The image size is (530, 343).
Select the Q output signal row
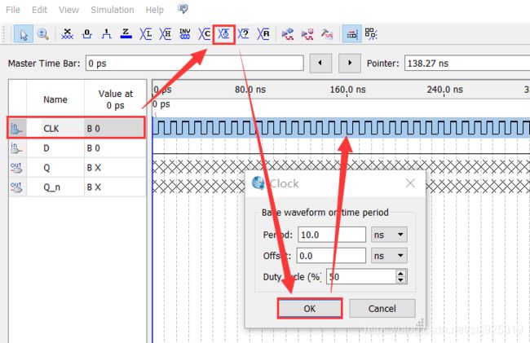pos(77,168)
